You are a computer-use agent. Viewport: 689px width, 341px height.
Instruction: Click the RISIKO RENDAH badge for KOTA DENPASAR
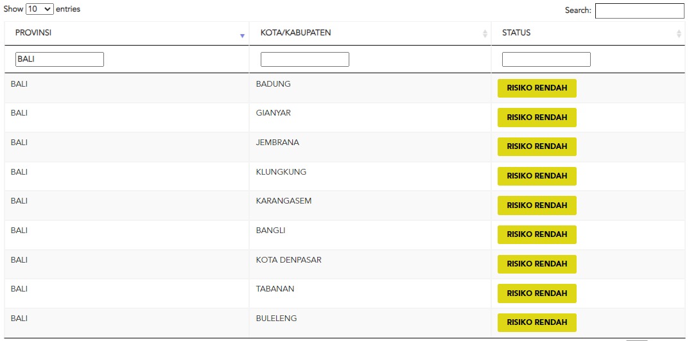(x=537, y=264)
